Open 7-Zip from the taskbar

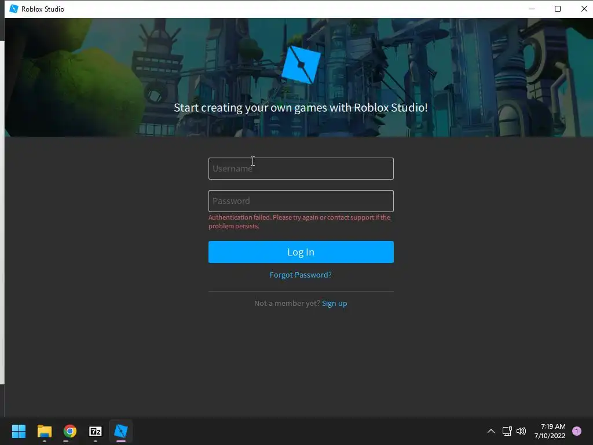coord(96,431)
